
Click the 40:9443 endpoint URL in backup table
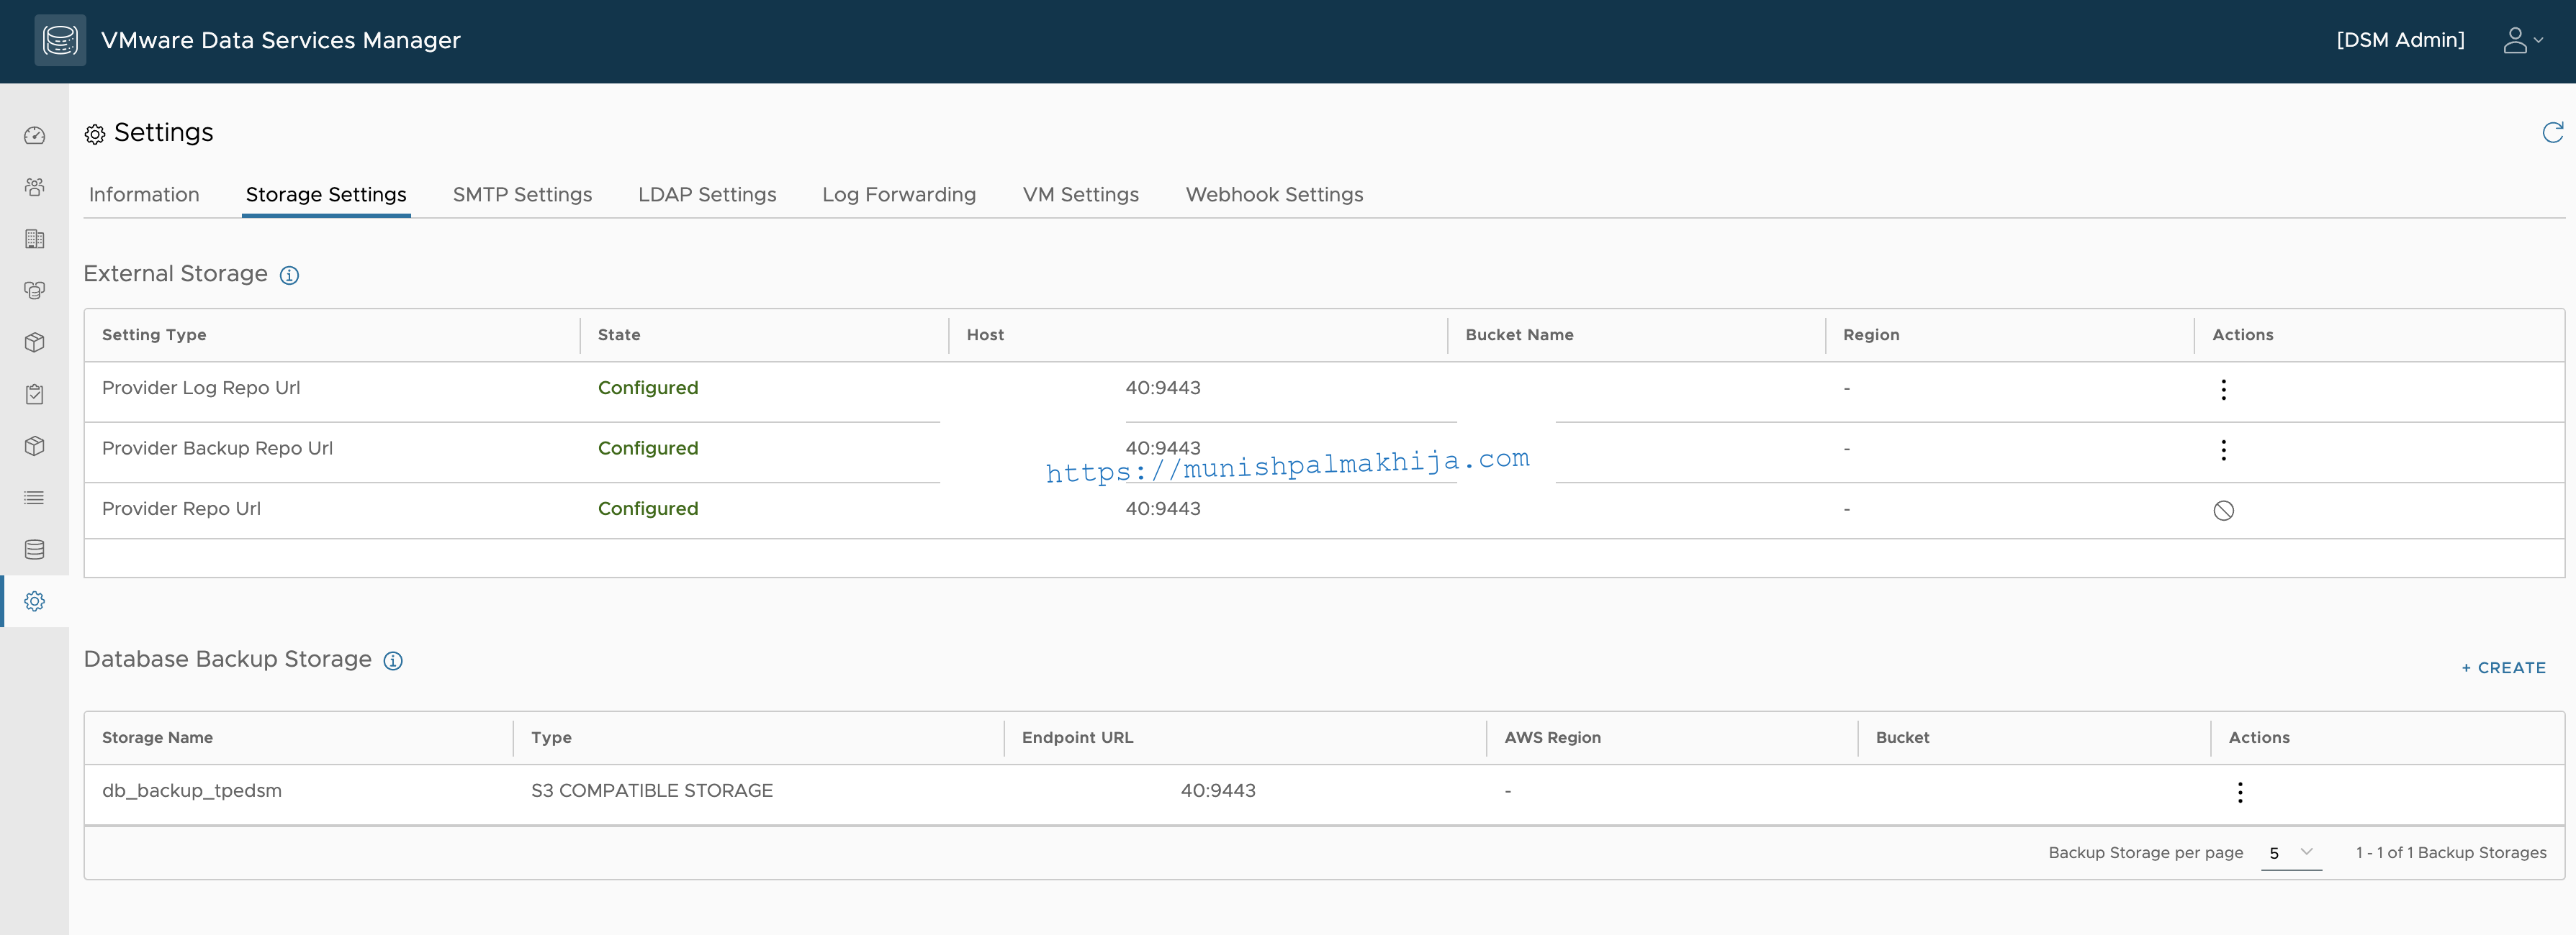click(x=1218, y=790)
